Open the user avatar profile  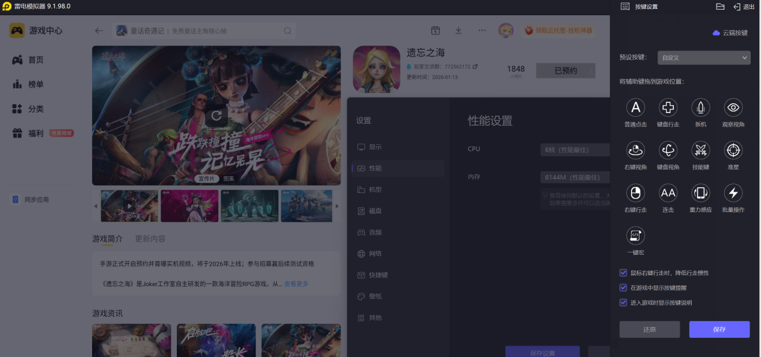[506, 31]
